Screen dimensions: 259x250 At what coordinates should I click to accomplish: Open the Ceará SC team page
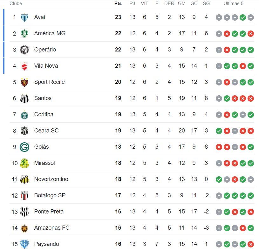coord(46,131)
